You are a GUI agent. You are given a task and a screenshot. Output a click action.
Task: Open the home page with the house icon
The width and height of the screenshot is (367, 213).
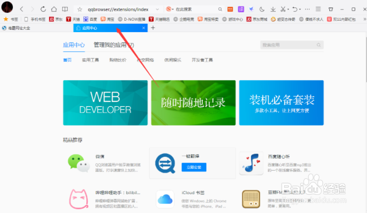point(54,9)
